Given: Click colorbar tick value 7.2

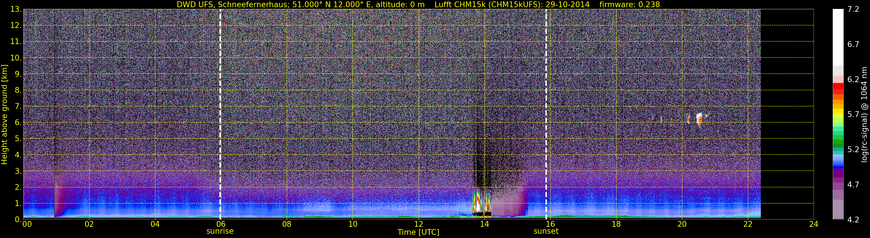Looking at the screenshot, I should 853,10.
